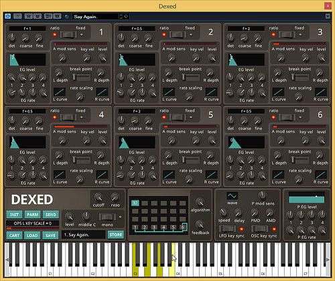This screenshot has height=281, width=335.
Task: Toggle operator 5 ratio/fixed switch
Action: [178, 117]
